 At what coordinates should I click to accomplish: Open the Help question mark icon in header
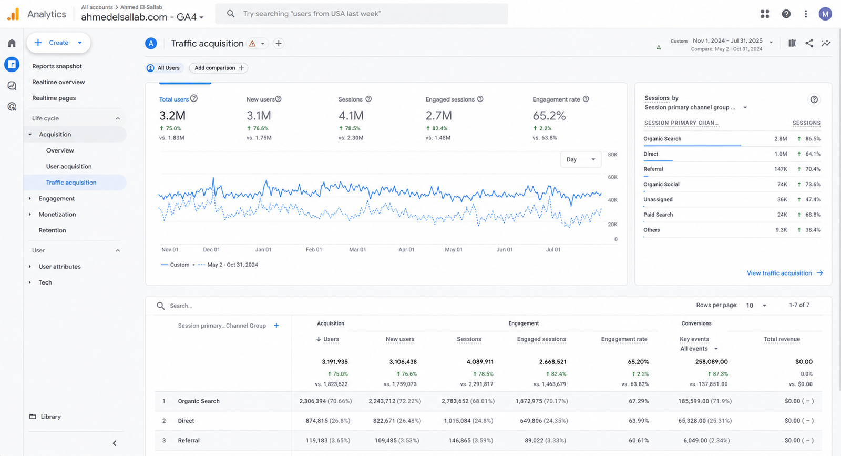pos(786,14)
